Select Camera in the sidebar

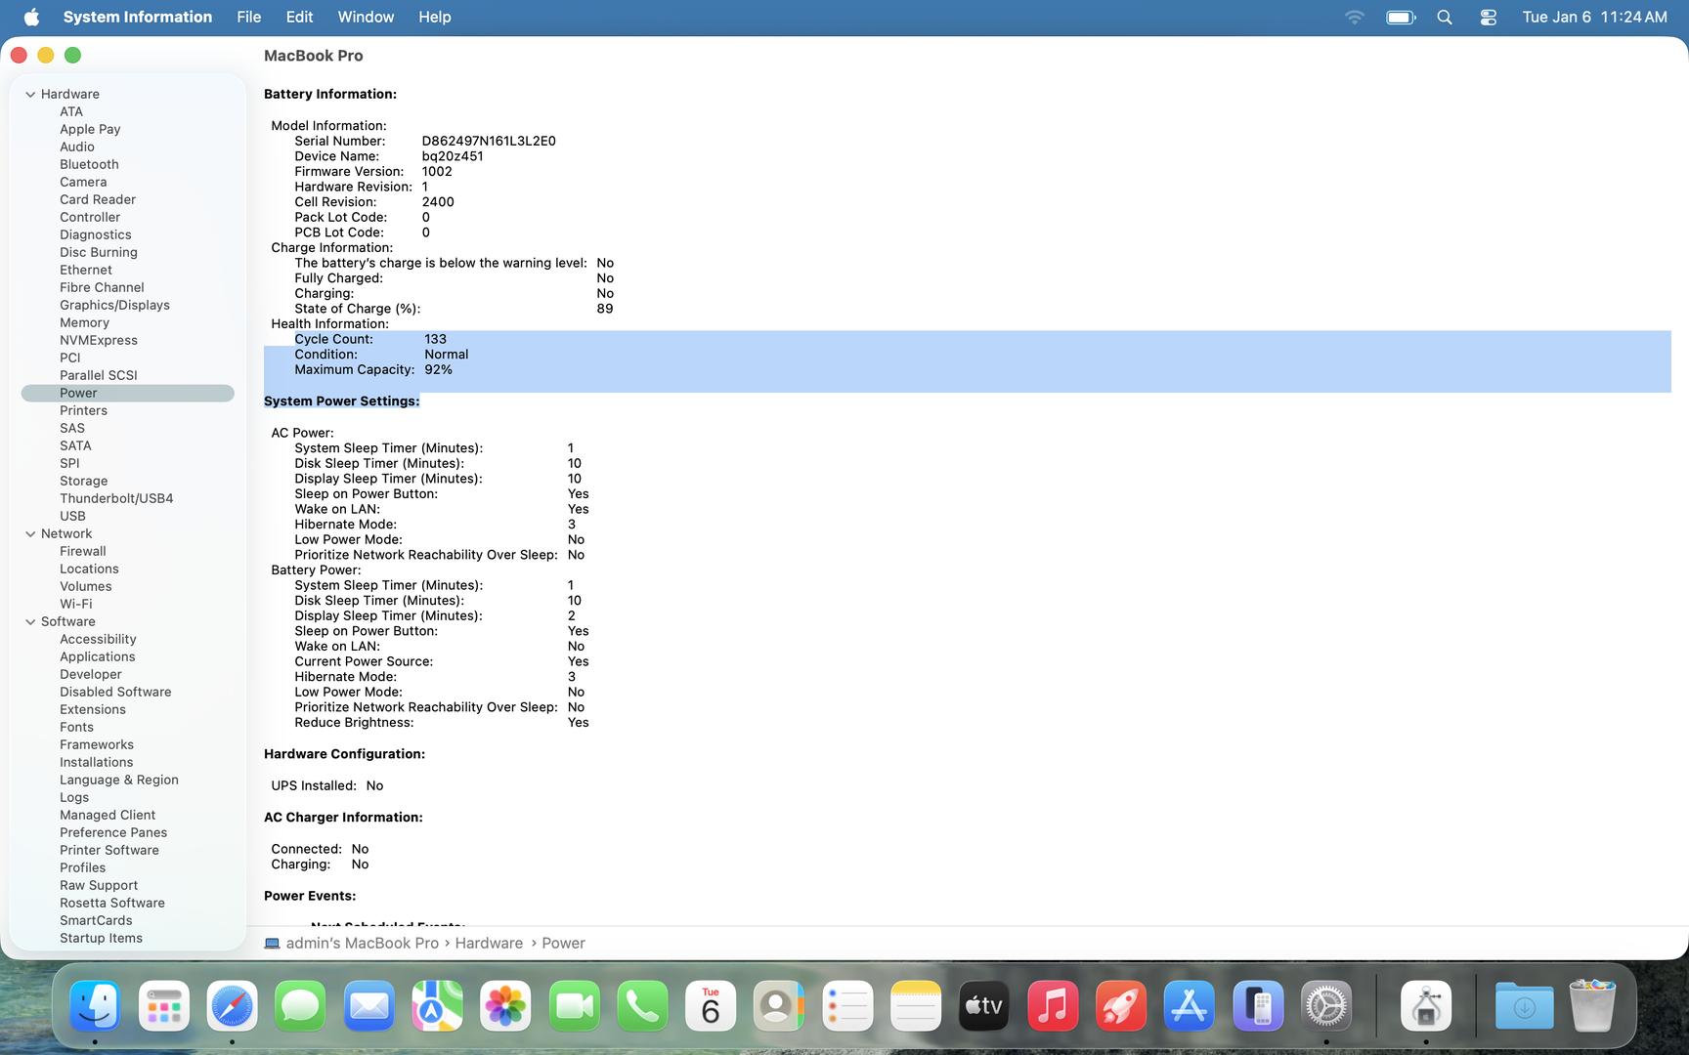[83, 182]
